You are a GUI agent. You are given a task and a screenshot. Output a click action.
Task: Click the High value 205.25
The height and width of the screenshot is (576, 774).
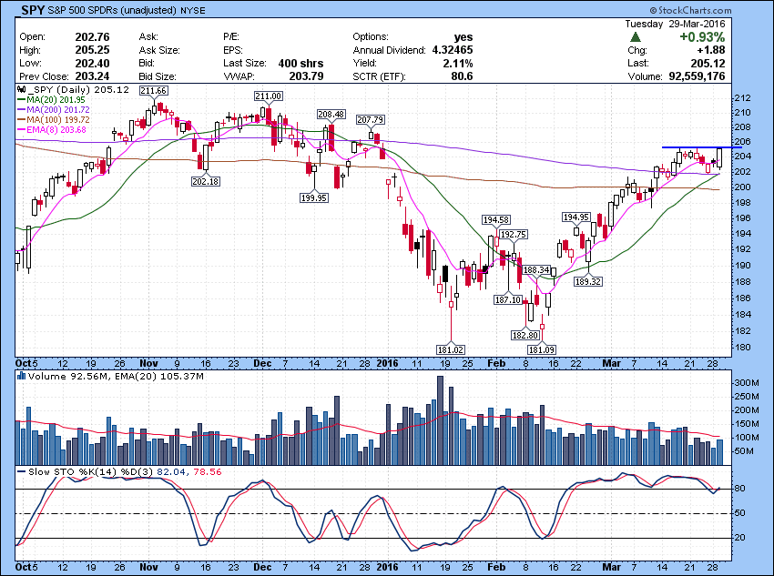[92, 50]
